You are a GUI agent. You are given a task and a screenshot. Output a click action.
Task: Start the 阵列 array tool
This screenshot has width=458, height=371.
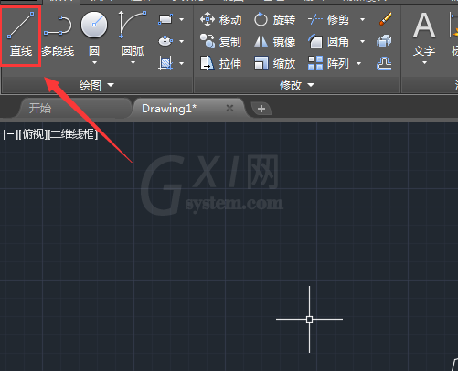(328, 63)
